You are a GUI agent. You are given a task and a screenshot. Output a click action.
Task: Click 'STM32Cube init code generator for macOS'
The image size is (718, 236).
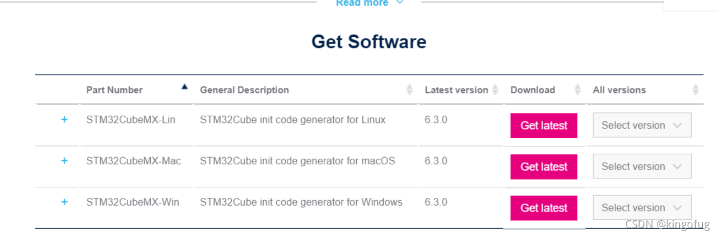tap(297, 161)
